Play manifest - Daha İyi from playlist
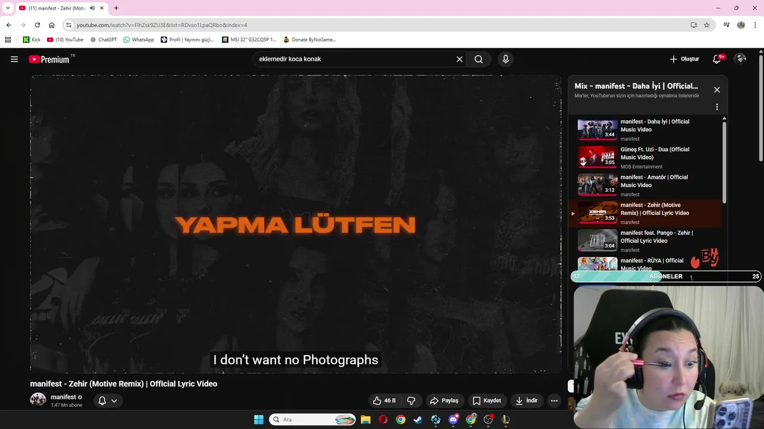The width and height of the screenshot is (764, 429). (646, 129)
